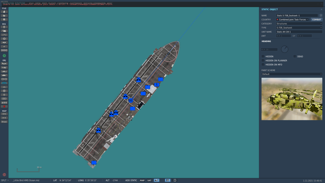Select the highlighted static object tool
Image resolution: width=325 pixels, height=183 pixels.
pyautogui.click(x=4, y=83)
